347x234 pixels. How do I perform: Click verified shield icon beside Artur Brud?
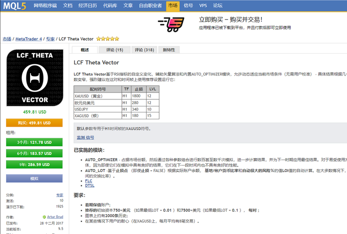point(44,217)
